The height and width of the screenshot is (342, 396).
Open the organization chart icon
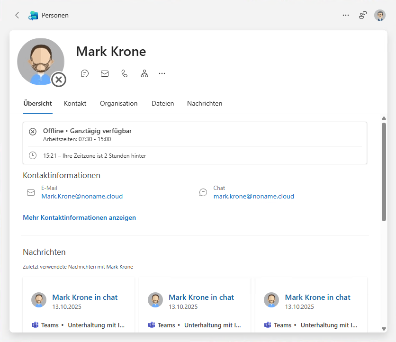(x=144, y=73)
